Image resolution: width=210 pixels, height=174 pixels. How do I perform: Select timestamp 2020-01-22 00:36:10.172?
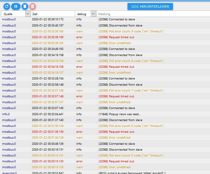pyautogui.click(x=48, y=19)
